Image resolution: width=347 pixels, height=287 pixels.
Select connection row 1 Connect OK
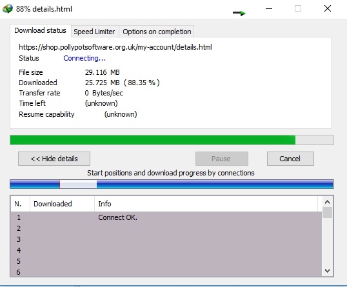point(166,217)
